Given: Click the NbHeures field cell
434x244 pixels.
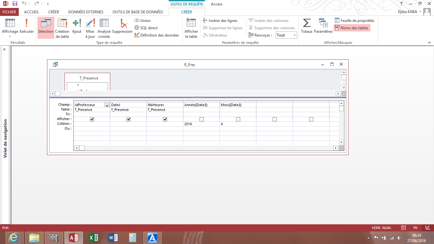Looking at the screenshot, I should click(x=165, y=105).
